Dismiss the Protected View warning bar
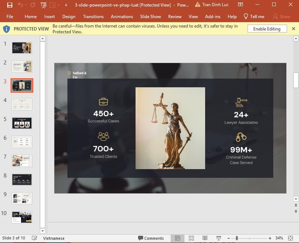Viewport: 299px width, 243px height. pyautogui.click(x=294, y=29)
